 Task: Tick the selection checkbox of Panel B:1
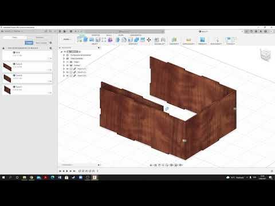point(71,72)
